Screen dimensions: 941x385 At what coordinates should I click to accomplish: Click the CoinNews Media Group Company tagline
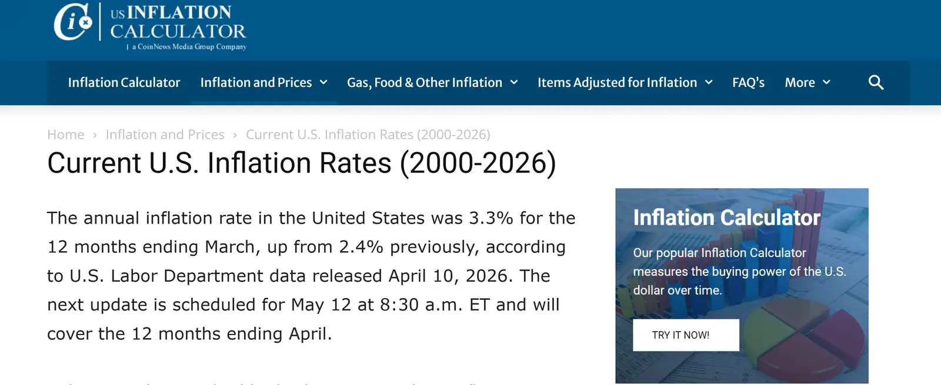[189, 47]
